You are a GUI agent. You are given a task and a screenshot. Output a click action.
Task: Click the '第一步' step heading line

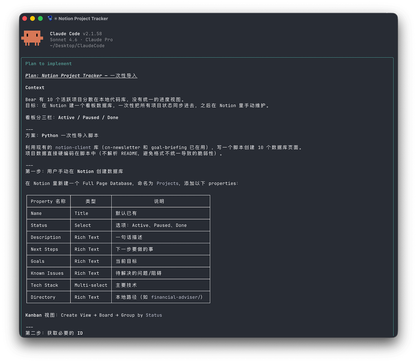point(74,171)
